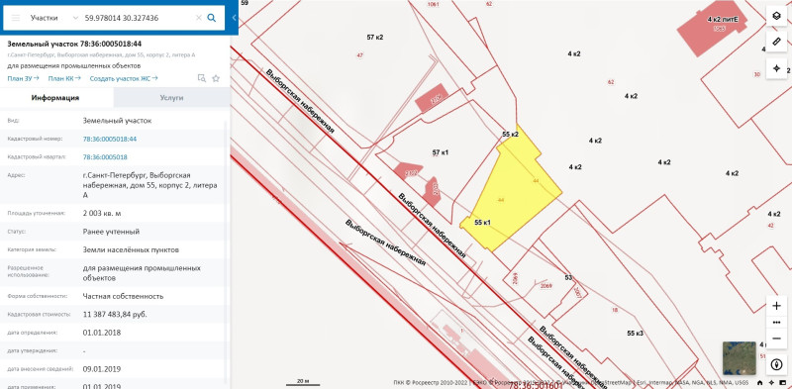This screenshot has height=389, width=792.
Task: Add parcel to favorites with star icon
Action: (x=216, y=78)
